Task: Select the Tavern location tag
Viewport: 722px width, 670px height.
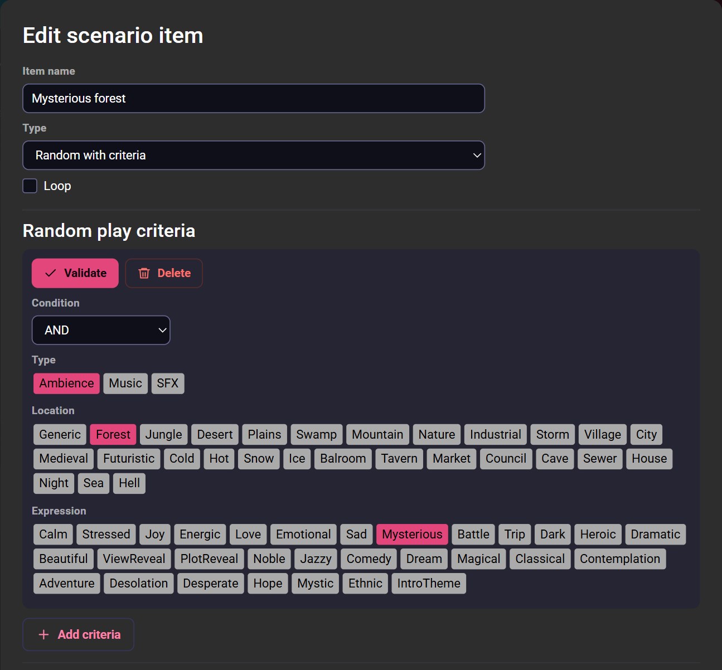Action: click(x=399, y=459)
